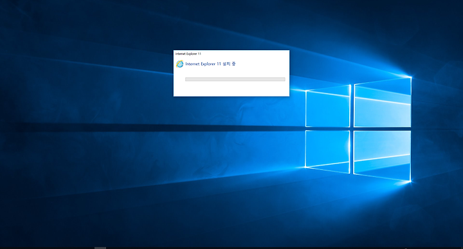Click the installation progress bar

[x=235, y=79]
